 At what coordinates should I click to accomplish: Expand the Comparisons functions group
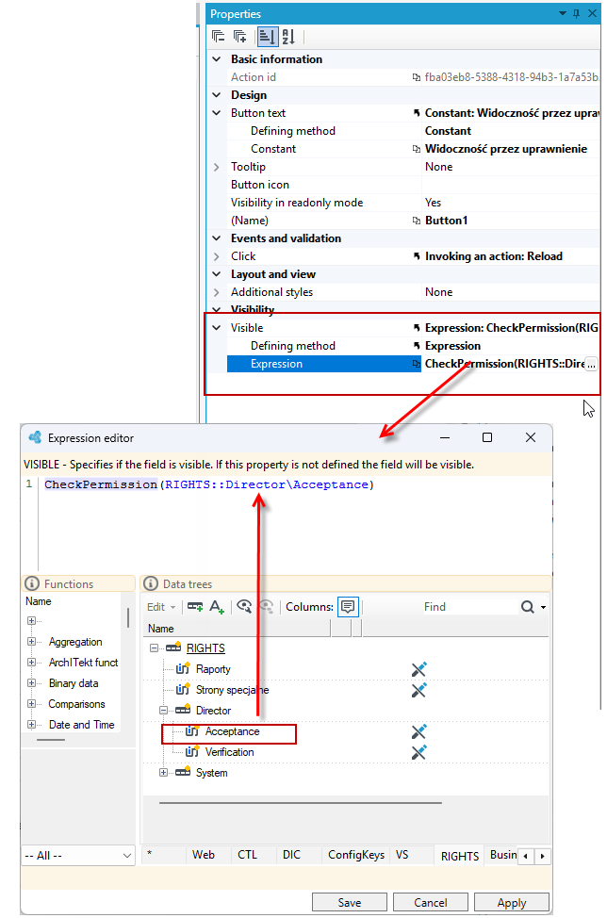[32, 704]
